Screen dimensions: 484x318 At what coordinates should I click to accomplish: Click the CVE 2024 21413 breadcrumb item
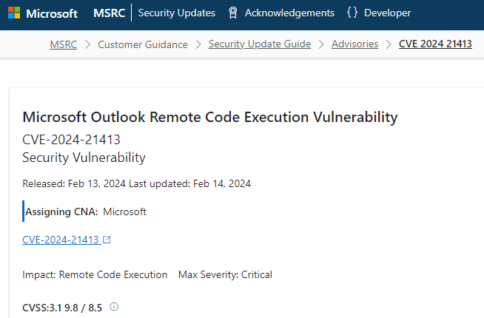click(x=435, y=44)
